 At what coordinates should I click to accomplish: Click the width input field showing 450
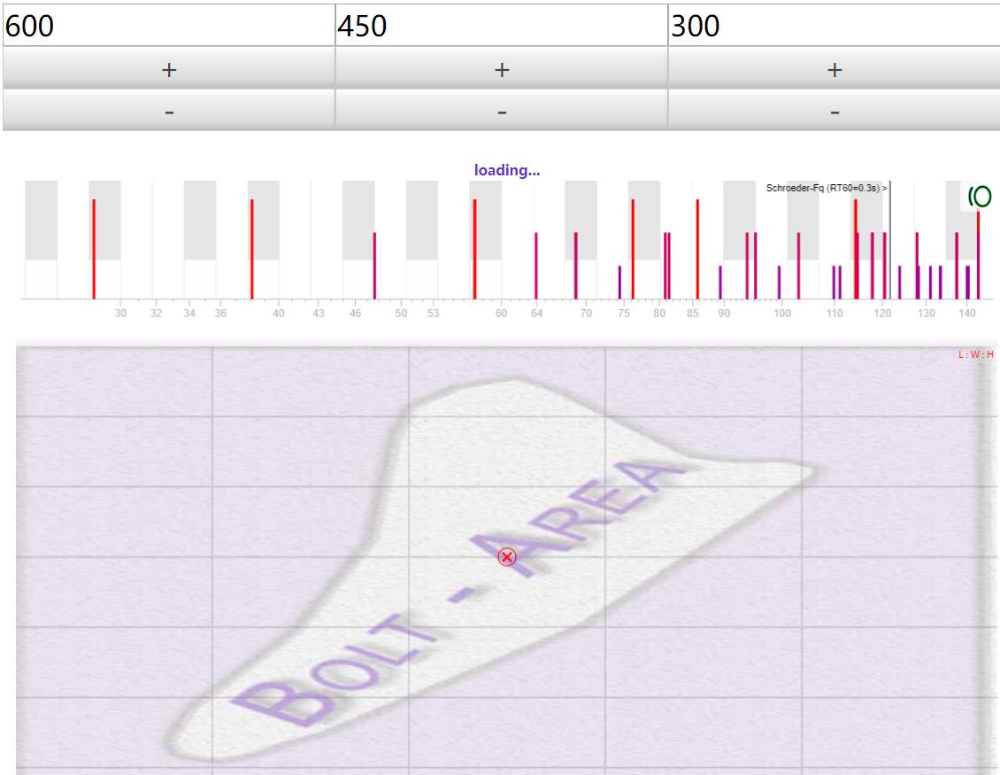[x=501, y=26]
